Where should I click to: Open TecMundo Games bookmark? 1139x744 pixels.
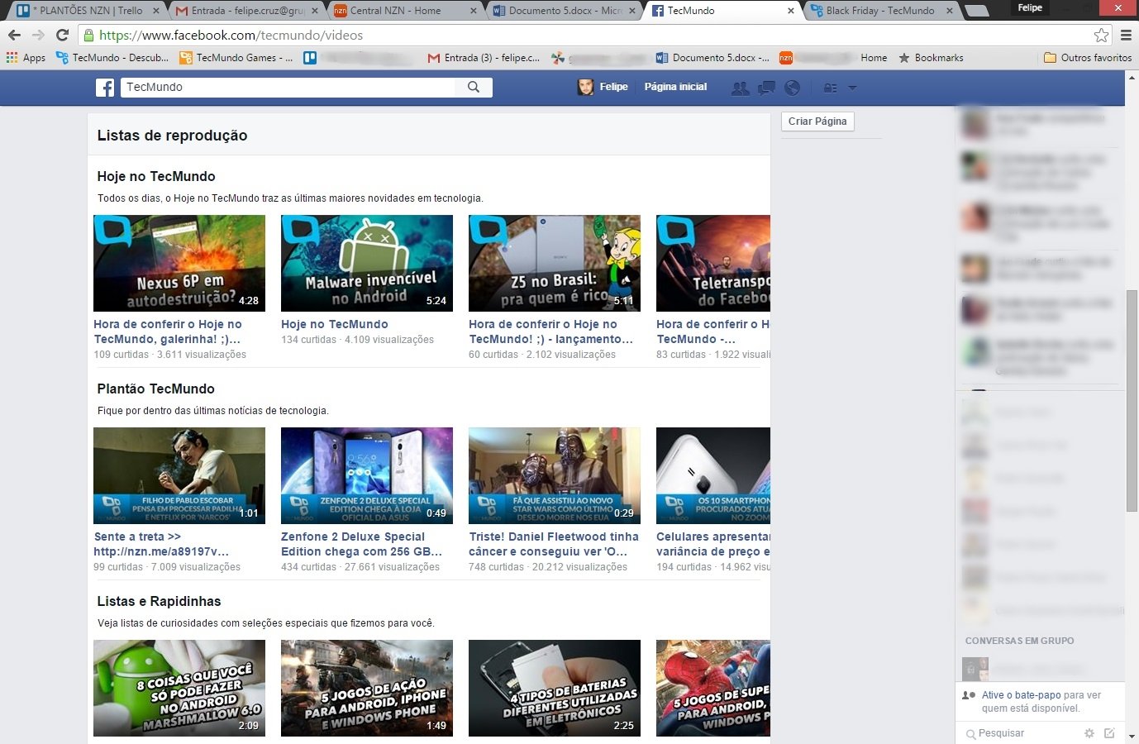[x=236, y=58]
